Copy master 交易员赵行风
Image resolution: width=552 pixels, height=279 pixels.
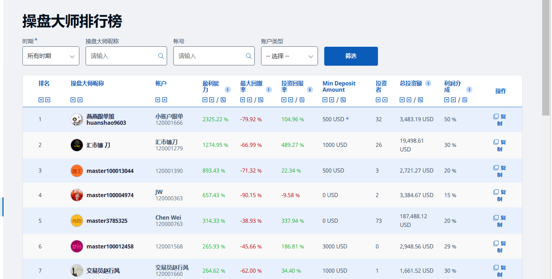tap(500, 271)
